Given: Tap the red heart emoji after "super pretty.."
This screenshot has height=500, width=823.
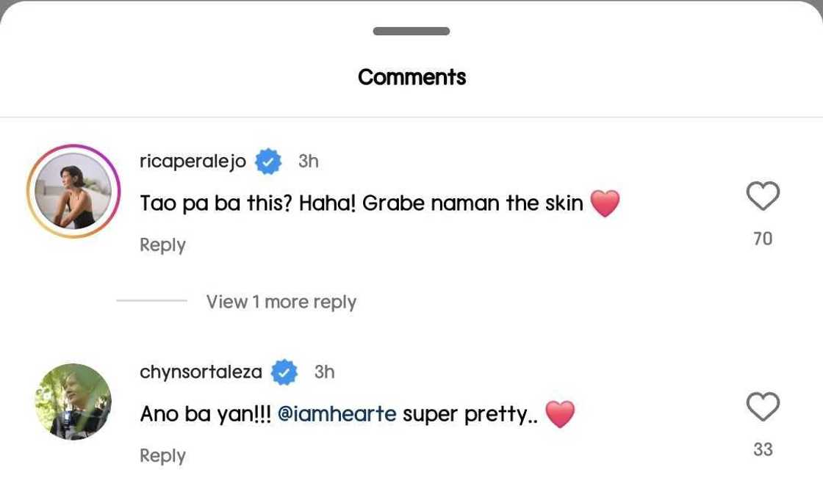Looking at the screenshot, I should (560, 414).
